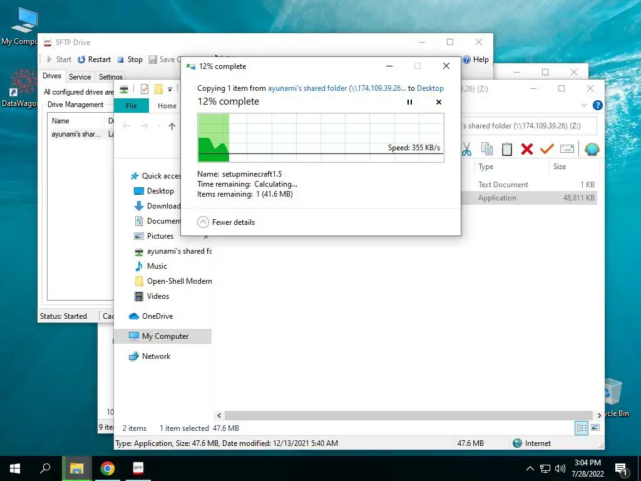Show hidden system tray icons
This screenshot has height=481, width=641.
[x=530, y=468]
